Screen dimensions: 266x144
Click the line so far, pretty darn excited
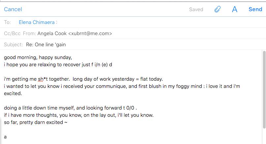[x=36, y=122]
